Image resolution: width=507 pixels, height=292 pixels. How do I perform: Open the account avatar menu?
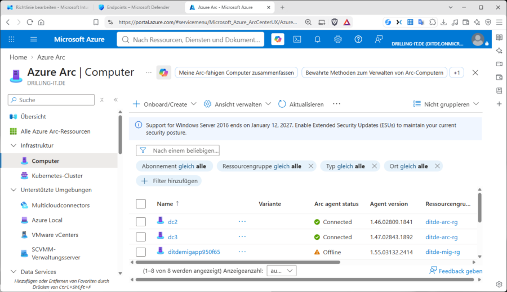[x=478, y=39]
